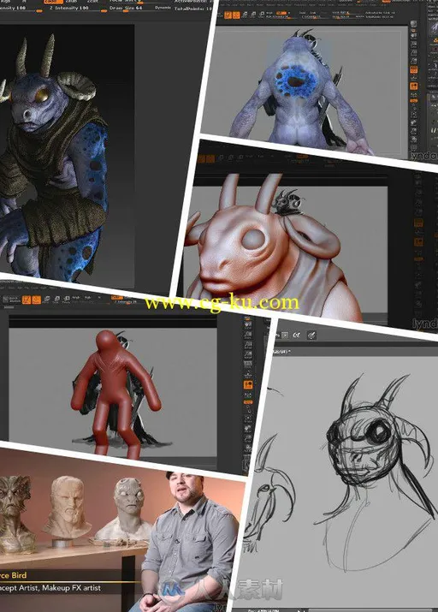Toggle large orange shelf button in red mannequin window
The width and height of the screenshot is (438, 612).
pos(248,385)
